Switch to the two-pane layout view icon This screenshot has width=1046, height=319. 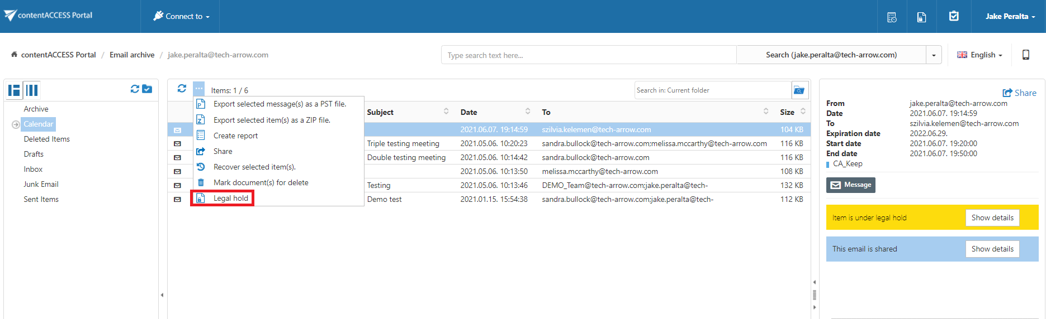(15, 90)
